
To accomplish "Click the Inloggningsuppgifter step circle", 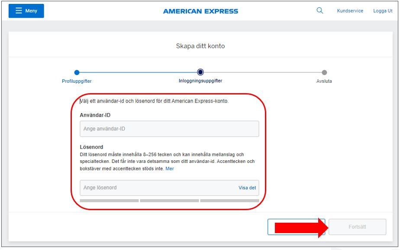I will (x=200, y=72).
